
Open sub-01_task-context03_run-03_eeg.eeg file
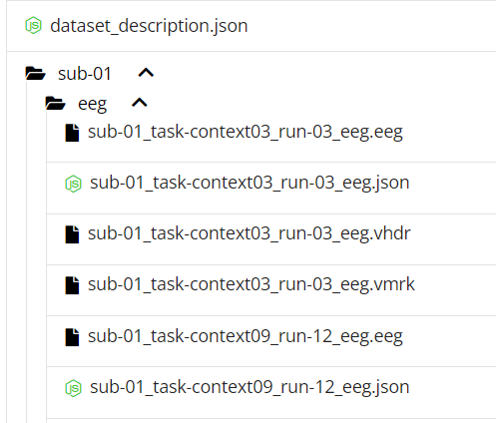246,133
